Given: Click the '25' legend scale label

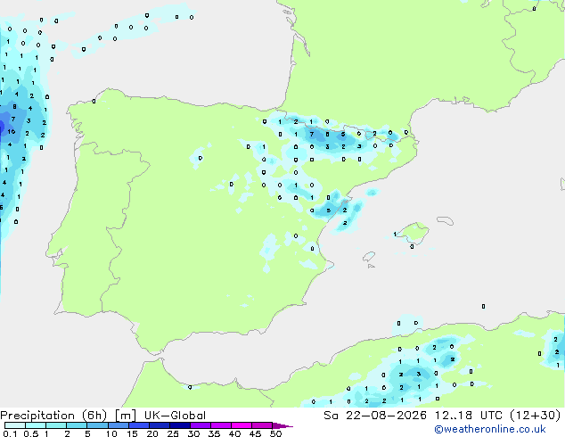Looking at the screenshot, I should 173,433.
